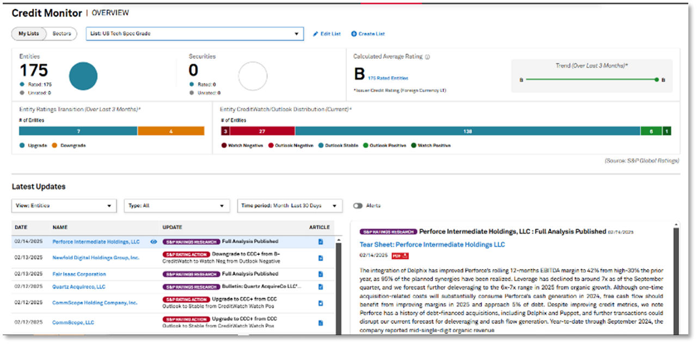697x344 pixels.
Task: Click the S&P Rating Action tag on Newfold row
Action: [186, 254]
